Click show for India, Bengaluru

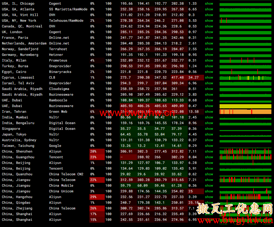click(209, 123)
